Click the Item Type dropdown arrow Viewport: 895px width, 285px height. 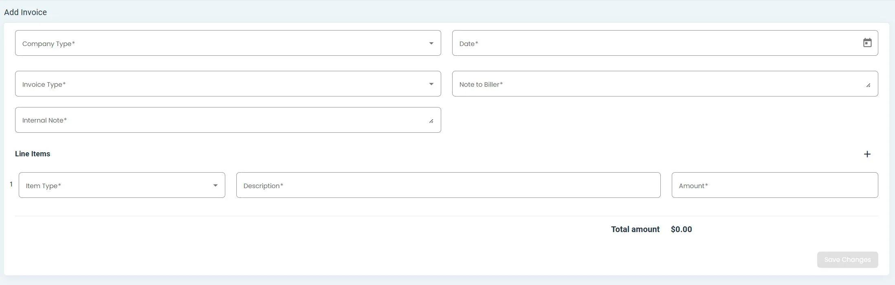215,186
